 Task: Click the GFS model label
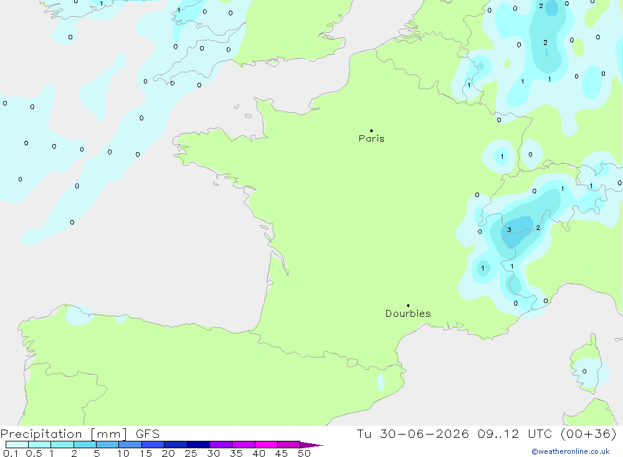coord(148,434)
